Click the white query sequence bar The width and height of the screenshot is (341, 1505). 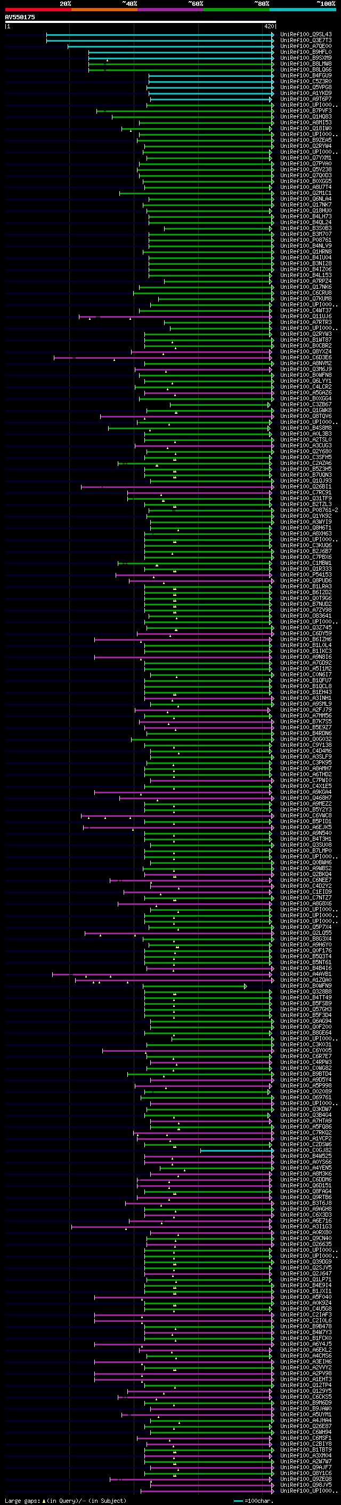140,22
